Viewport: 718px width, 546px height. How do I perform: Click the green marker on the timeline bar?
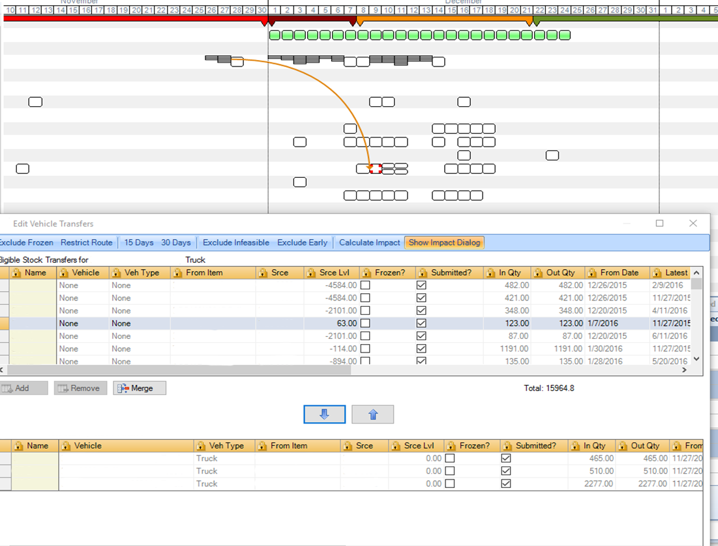537,22
